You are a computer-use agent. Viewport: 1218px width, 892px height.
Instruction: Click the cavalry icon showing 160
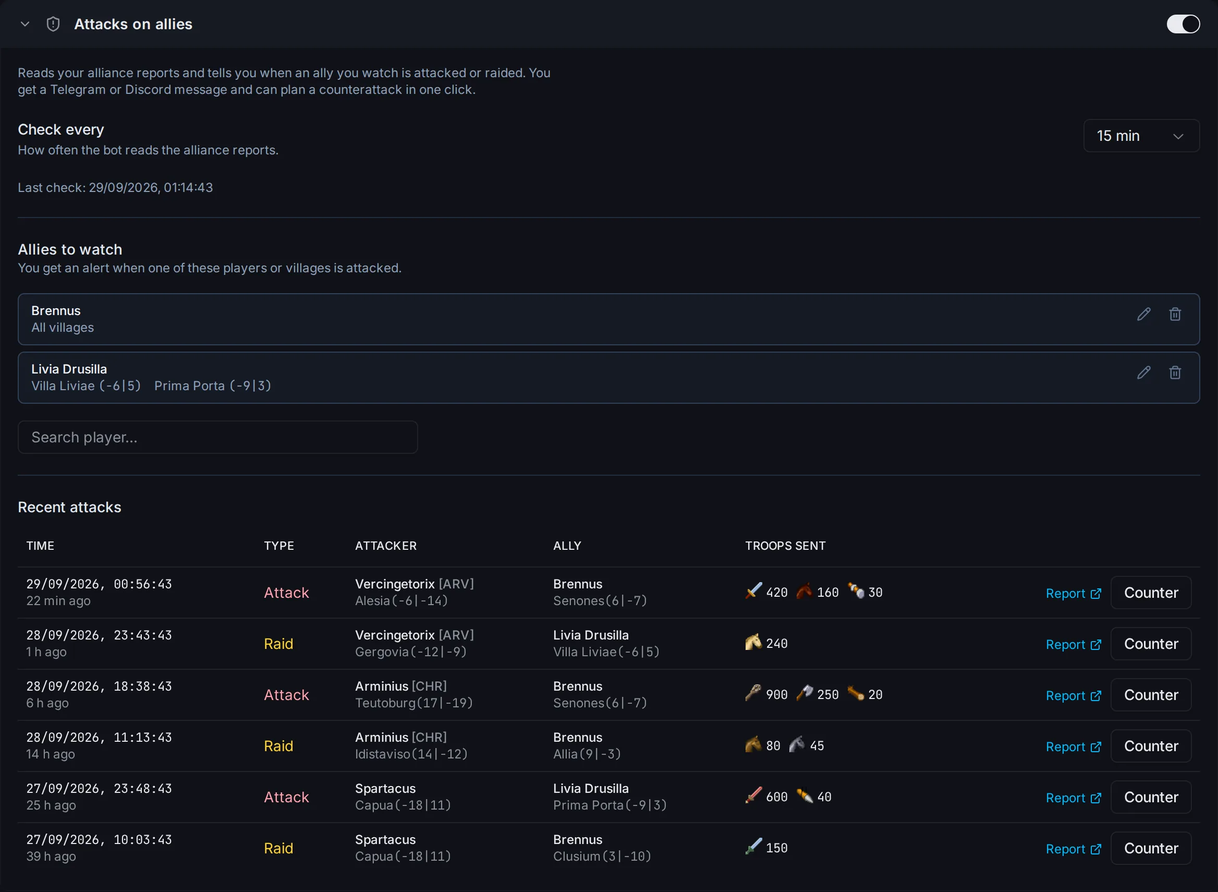click(x=804, y=590)
